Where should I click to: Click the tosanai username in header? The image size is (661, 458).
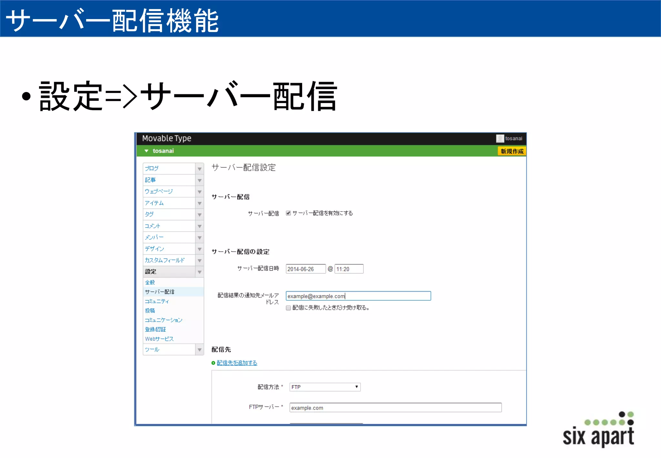point(514,139)
